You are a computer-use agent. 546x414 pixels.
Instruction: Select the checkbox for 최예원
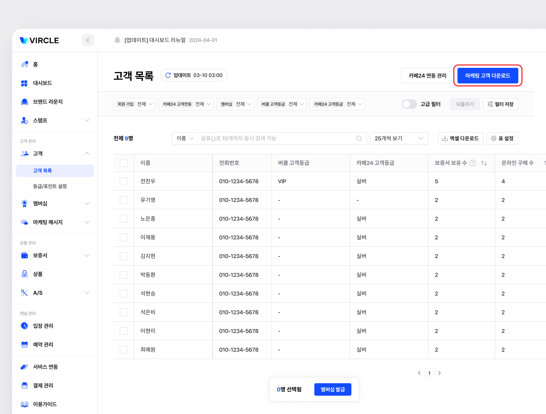pos(123,350)
